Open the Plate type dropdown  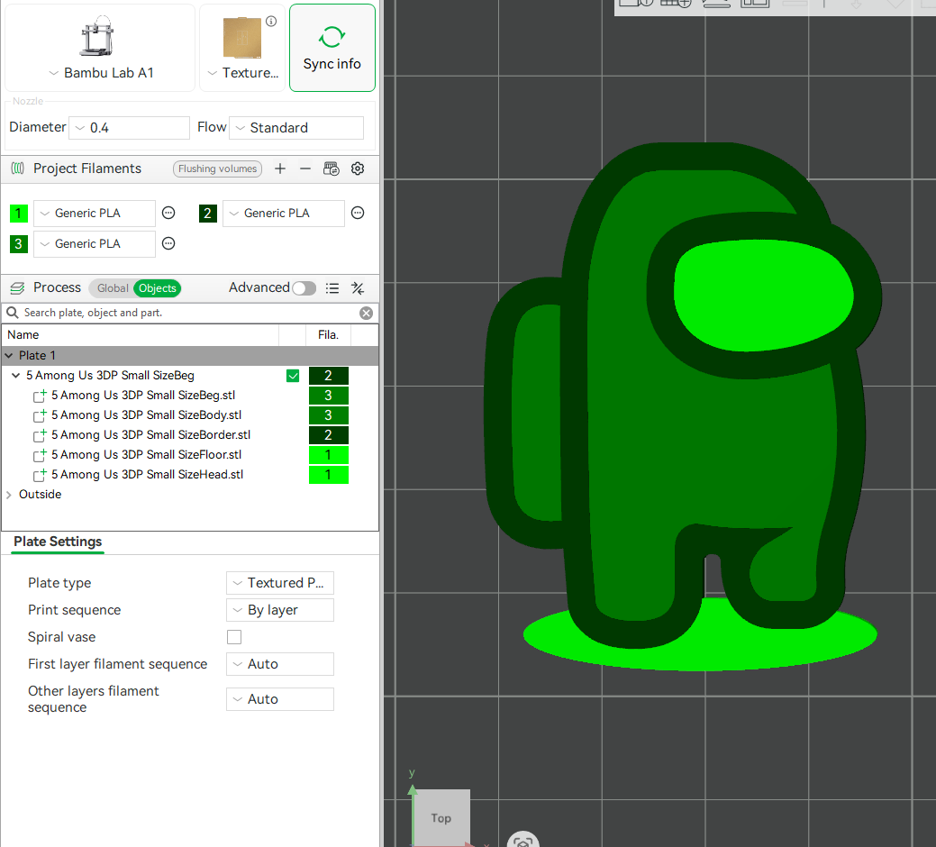pyautogui.click(x=279, y=583)
